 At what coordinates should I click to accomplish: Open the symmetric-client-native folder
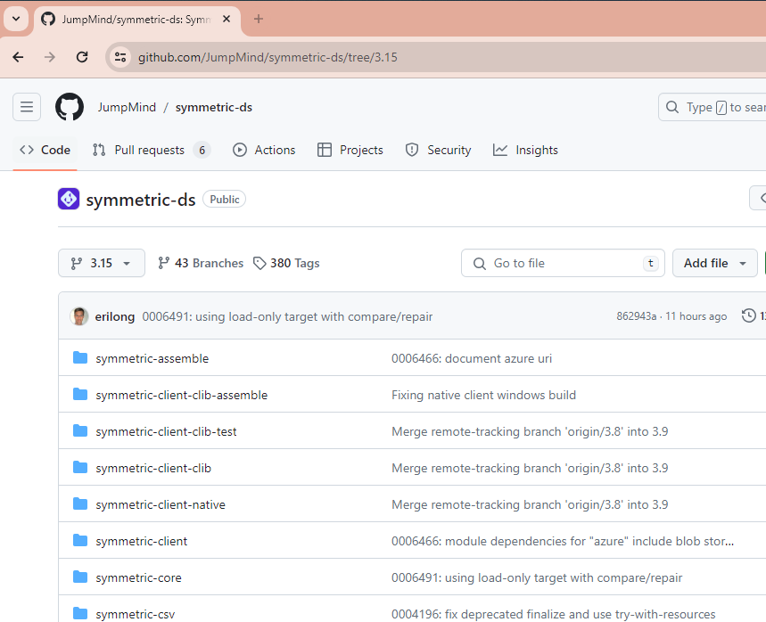(161, 505)
